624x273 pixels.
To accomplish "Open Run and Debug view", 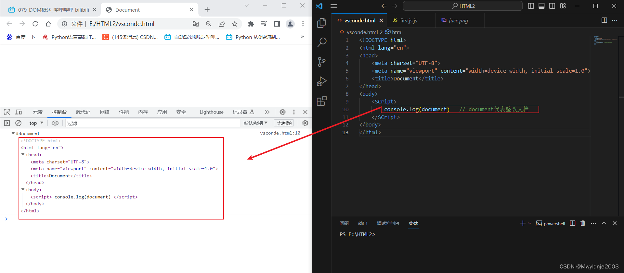I will 321,81.
